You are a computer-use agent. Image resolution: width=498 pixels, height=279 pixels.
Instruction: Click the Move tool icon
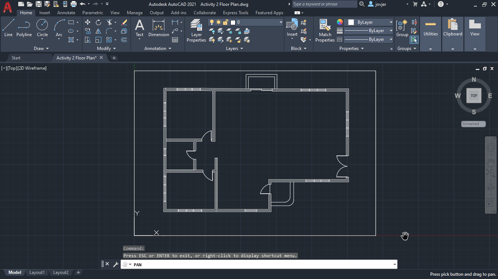tap(87, 22)
